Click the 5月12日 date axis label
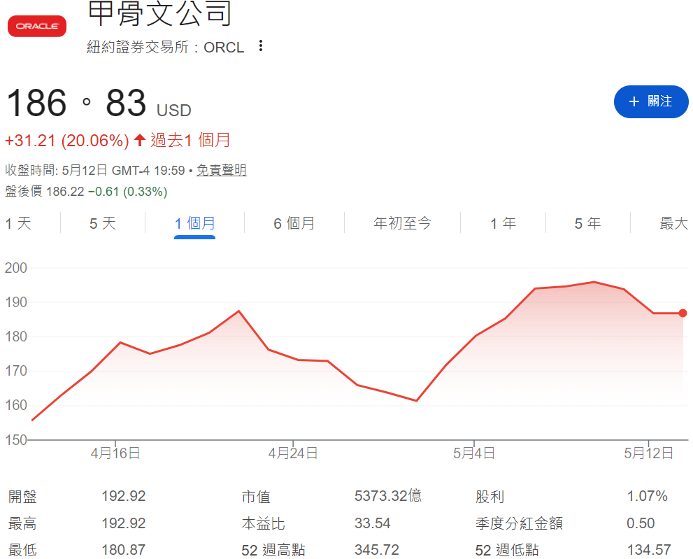693x559 pixels. [649, 453]
